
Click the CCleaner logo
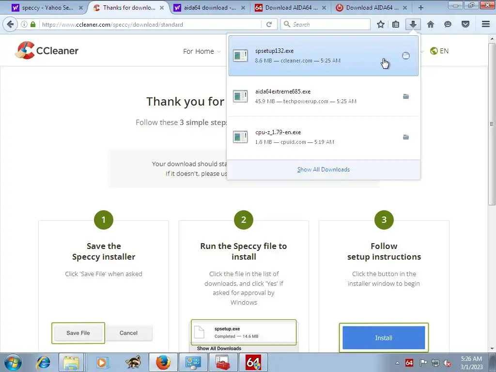pyautogui.click(x=46, y=50)
